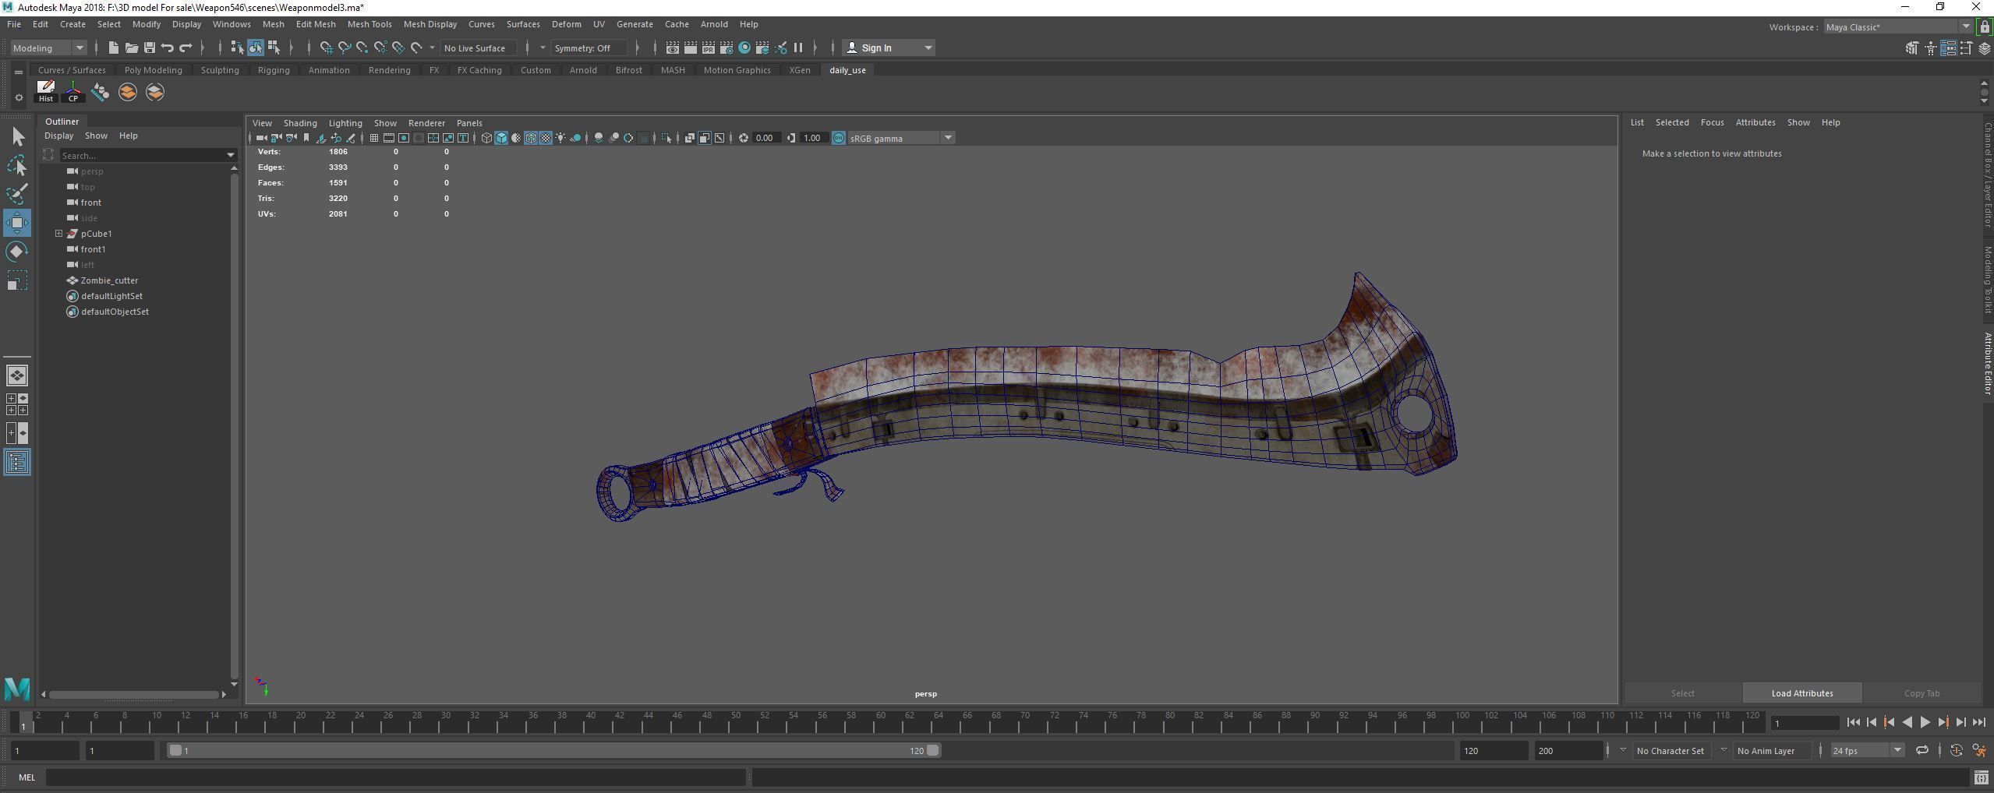Click the Hist shelf button

(46, 92)
